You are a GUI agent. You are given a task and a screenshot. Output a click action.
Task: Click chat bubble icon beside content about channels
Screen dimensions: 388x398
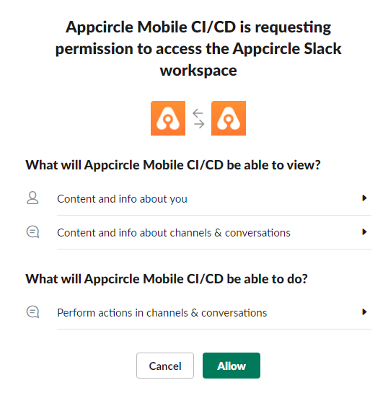click(x=32, y=231)
